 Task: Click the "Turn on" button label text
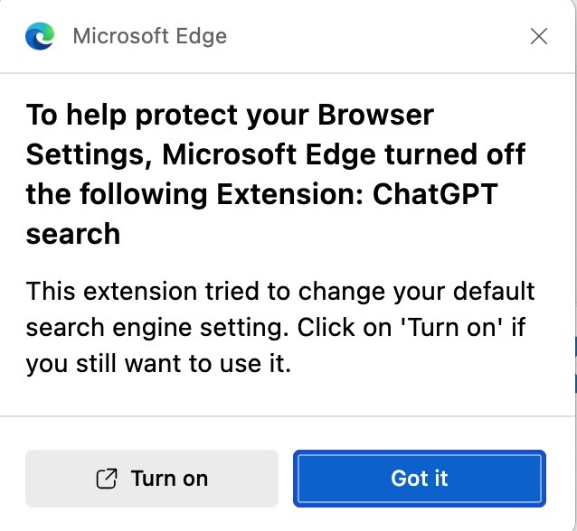pos(169,479)
